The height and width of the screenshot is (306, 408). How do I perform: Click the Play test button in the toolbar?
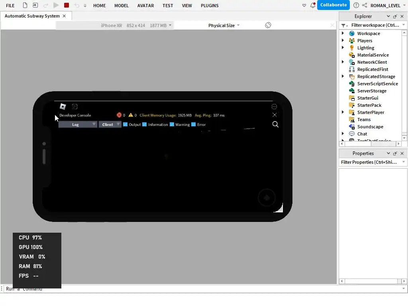point(56,5)
